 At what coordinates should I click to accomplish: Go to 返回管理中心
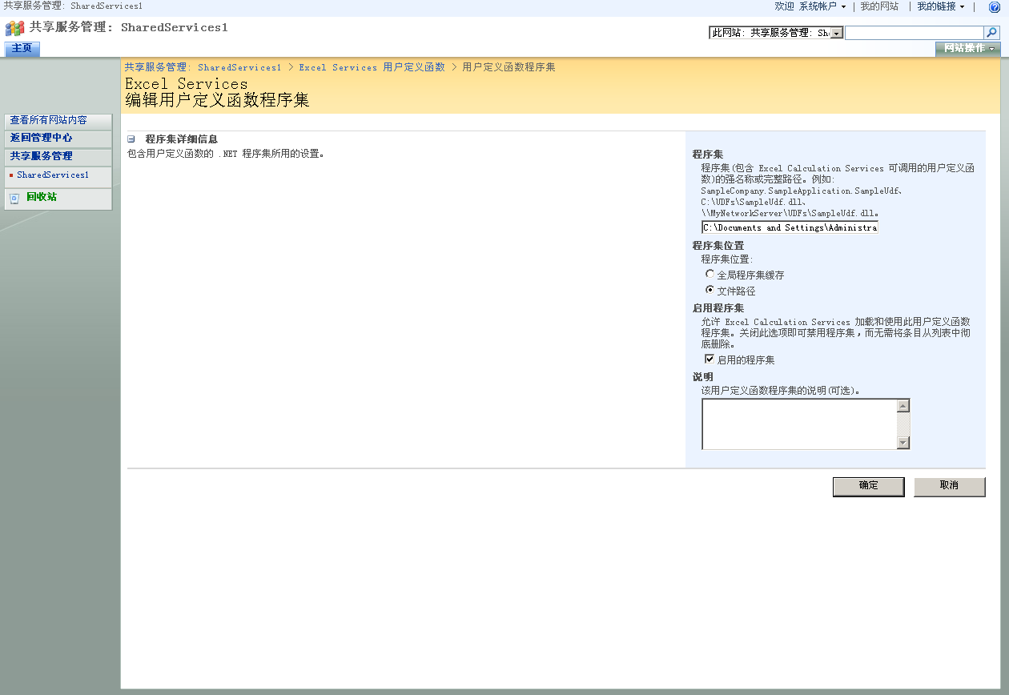click(42, 138)
